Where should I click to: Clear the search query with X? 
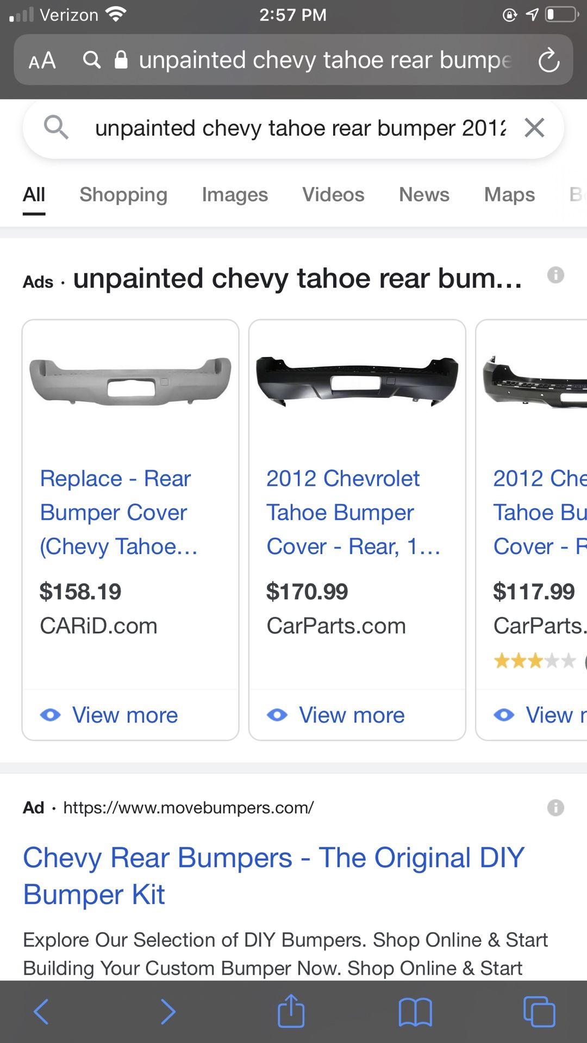point(534,128)
